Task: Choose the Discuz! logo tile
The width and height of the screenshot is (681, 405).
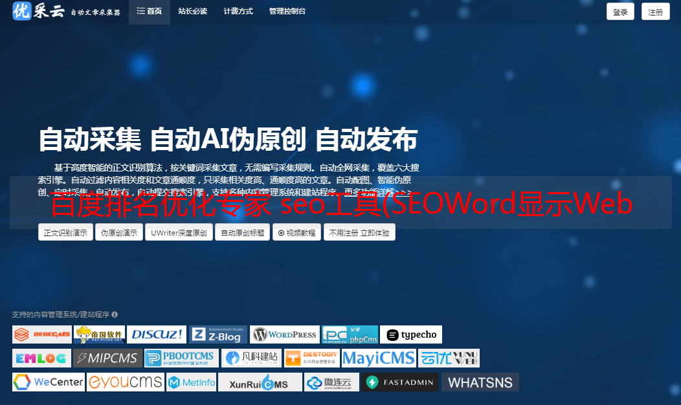Action: pos(157,334)
